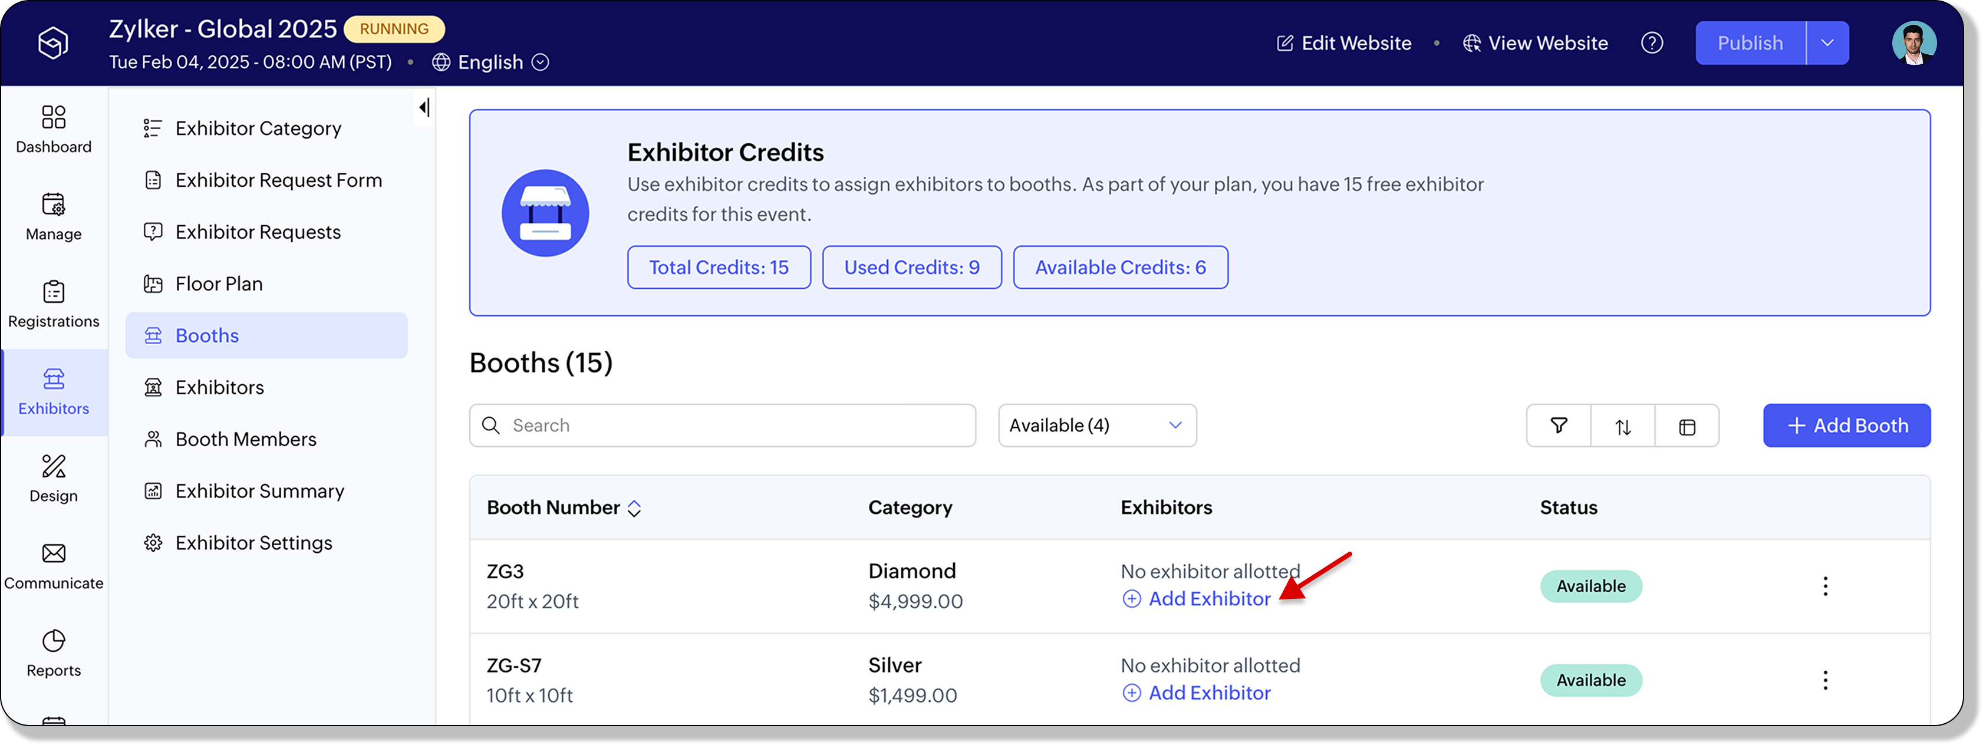Open more options for booth ZG-S7

point(1825,680)
